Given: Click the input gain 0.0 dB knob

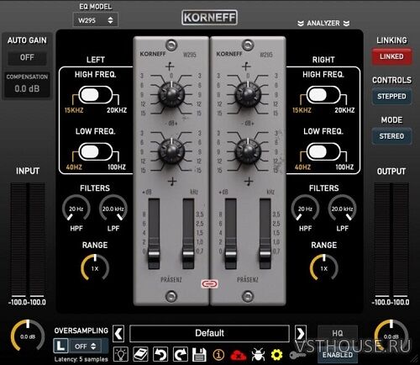Looking at the screenshot, I should (x=28, y=336).
